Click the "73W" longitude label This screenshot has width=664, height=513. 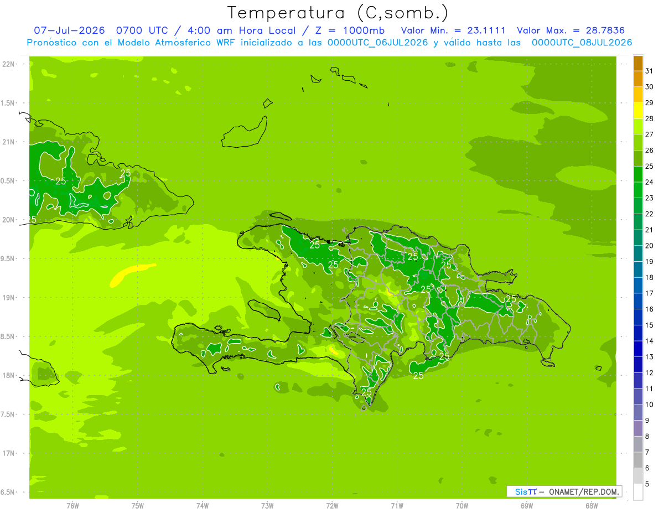point(267,506)
